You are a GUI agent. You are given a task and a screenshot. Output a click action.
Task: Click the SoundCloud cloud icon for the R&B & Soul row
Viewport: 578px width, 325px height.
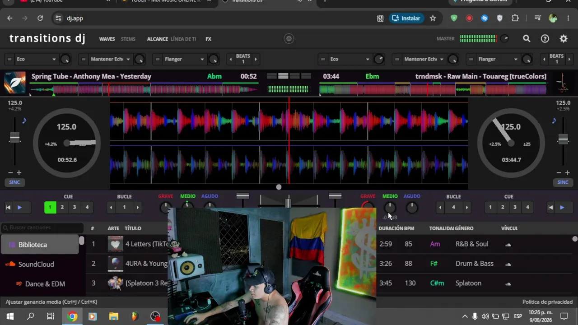click(x=508, y=245)
